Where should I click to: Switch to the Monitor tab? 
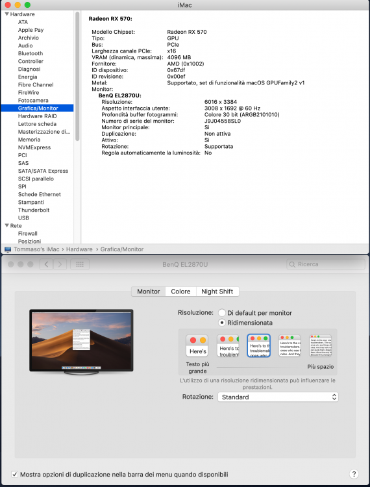pyautogui.click(x=149, y=292)
